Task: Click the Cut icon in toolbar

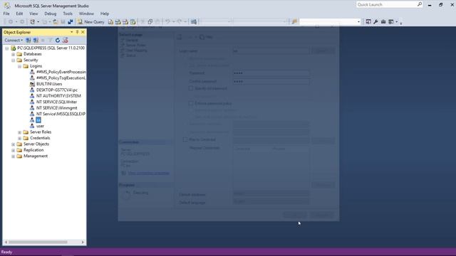Action: (142, 22)
